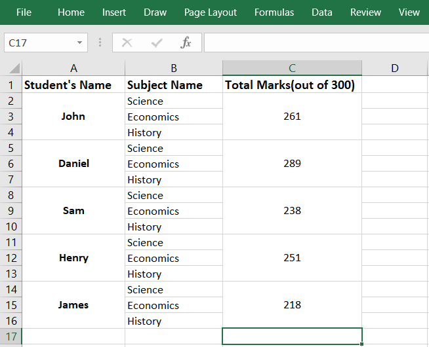Open the Page Layout tab
This screenshot has height=347, width=429.
[210, 12]
